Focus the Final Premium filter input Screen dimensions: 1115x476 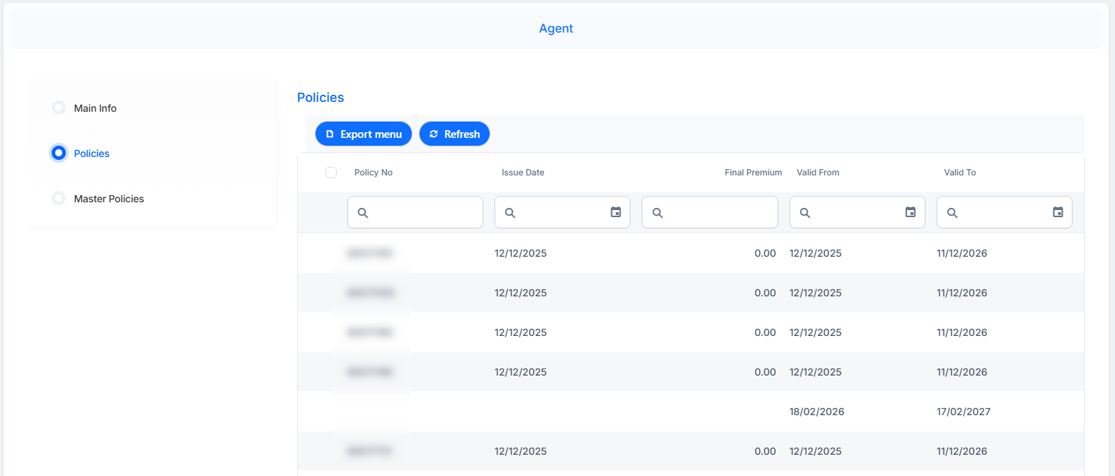click(710, 212)
